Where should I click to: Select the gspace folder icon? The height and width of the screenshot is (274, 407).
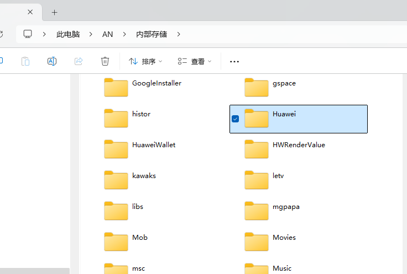click(x=257, y=87)
